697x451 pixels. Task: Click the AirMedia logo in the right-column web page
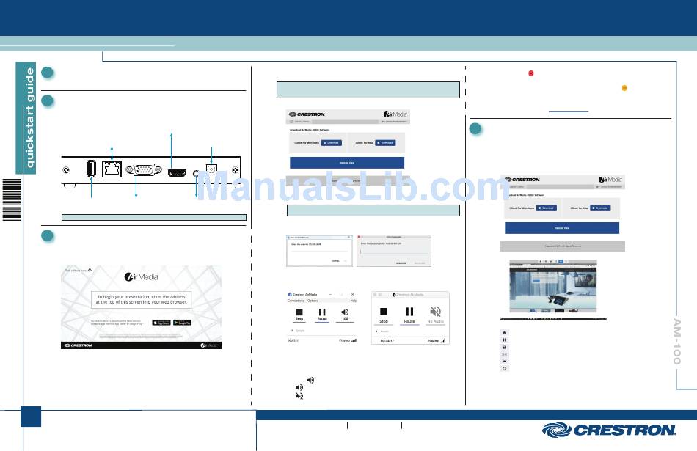[x=610, y=180]
